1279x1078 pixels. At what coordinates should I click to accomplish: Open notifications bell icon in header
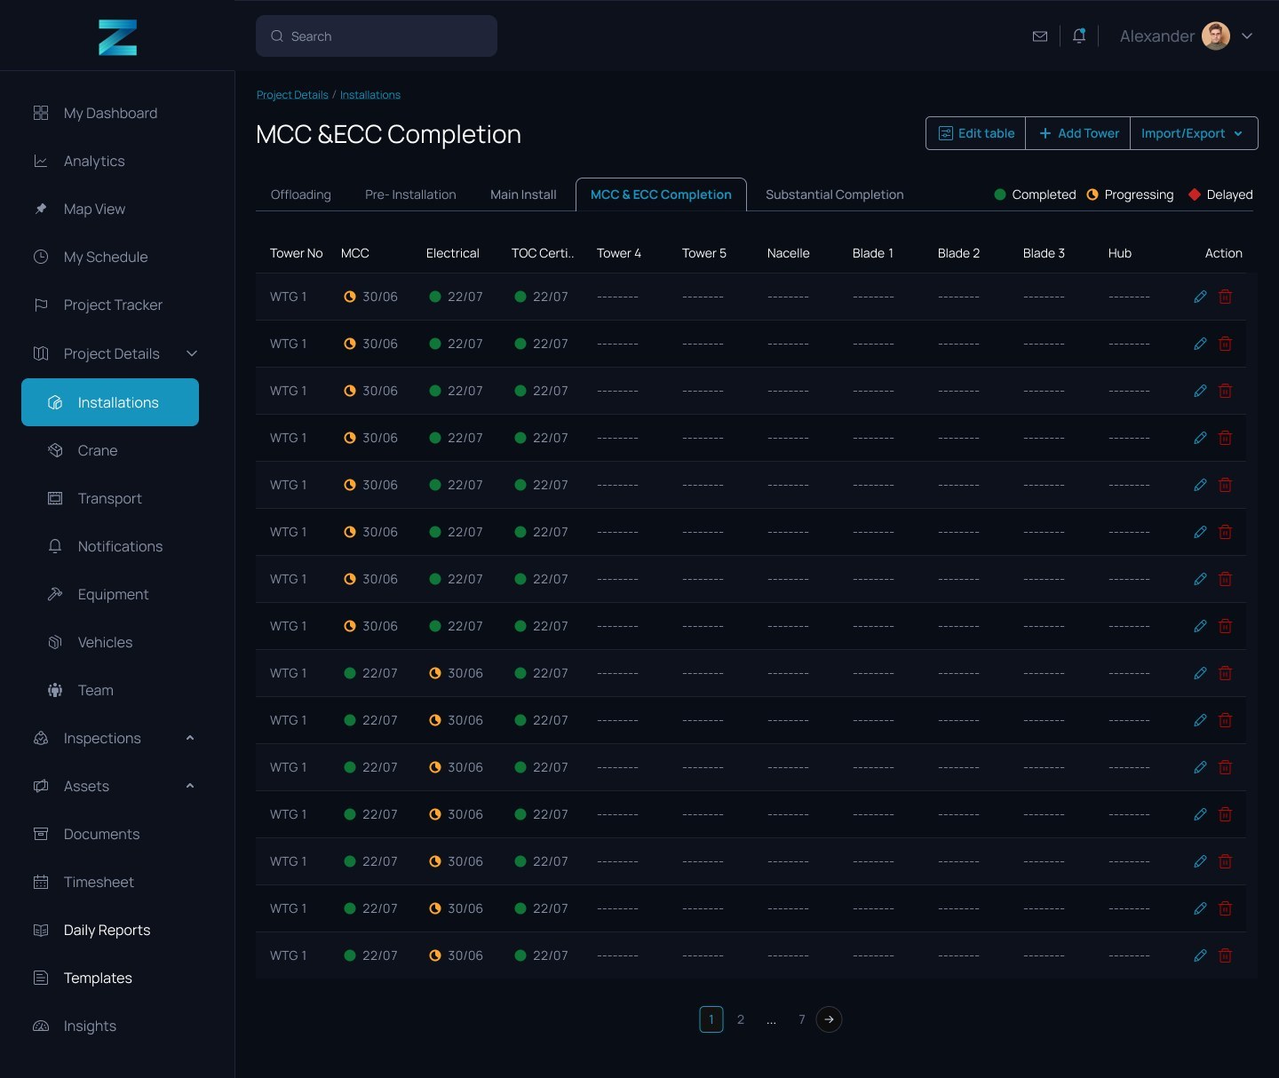(1079, 36)
